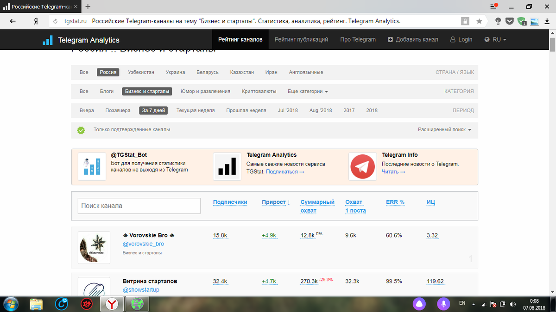Open the Pocket extension icon
556x312 pixels.
(510, 21)
